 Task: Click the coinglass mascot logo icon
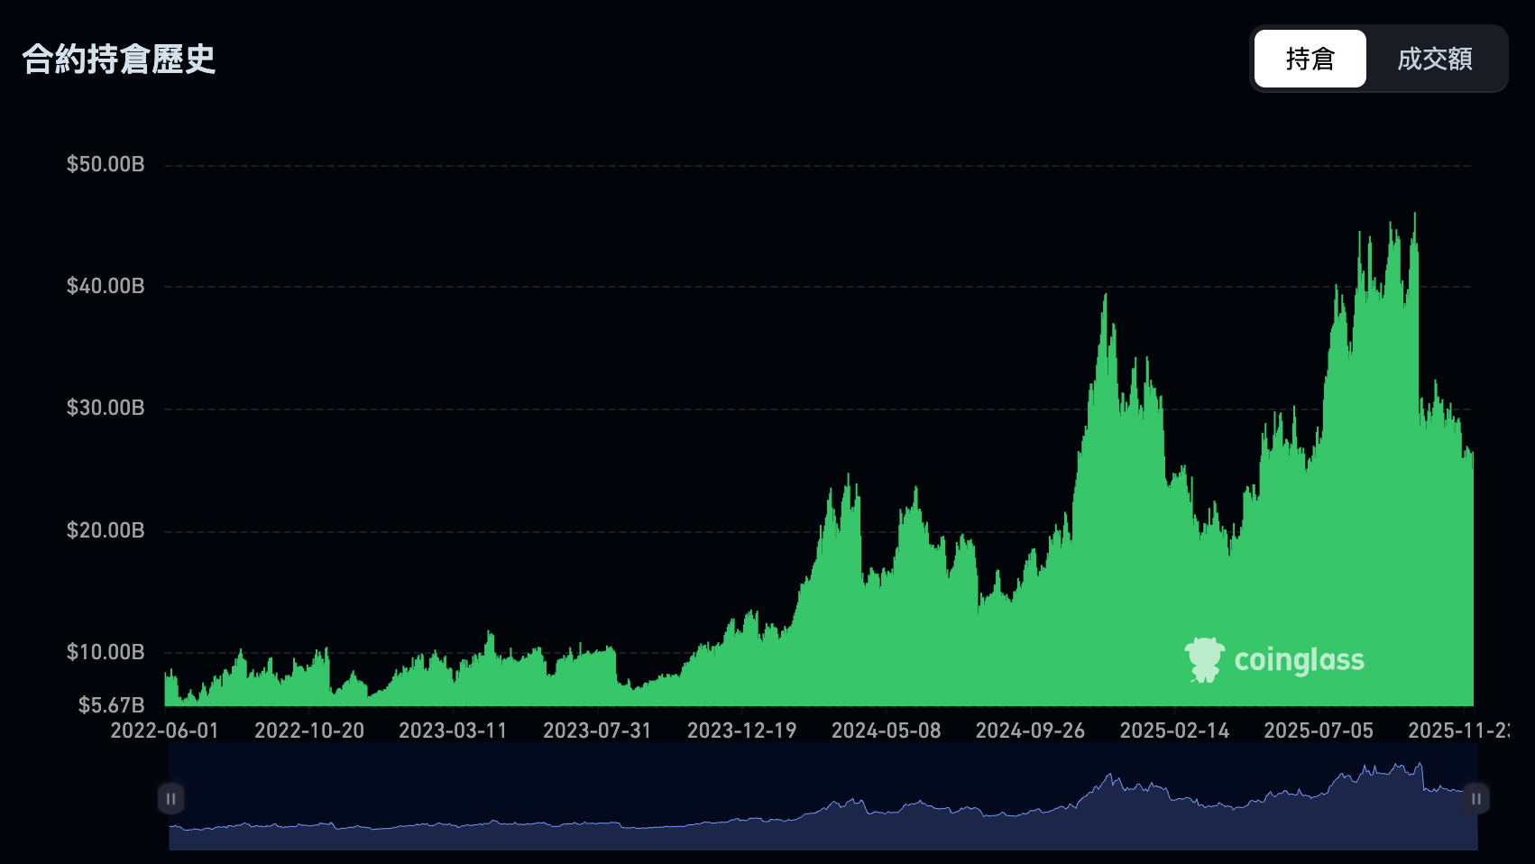click(1204, 659)
